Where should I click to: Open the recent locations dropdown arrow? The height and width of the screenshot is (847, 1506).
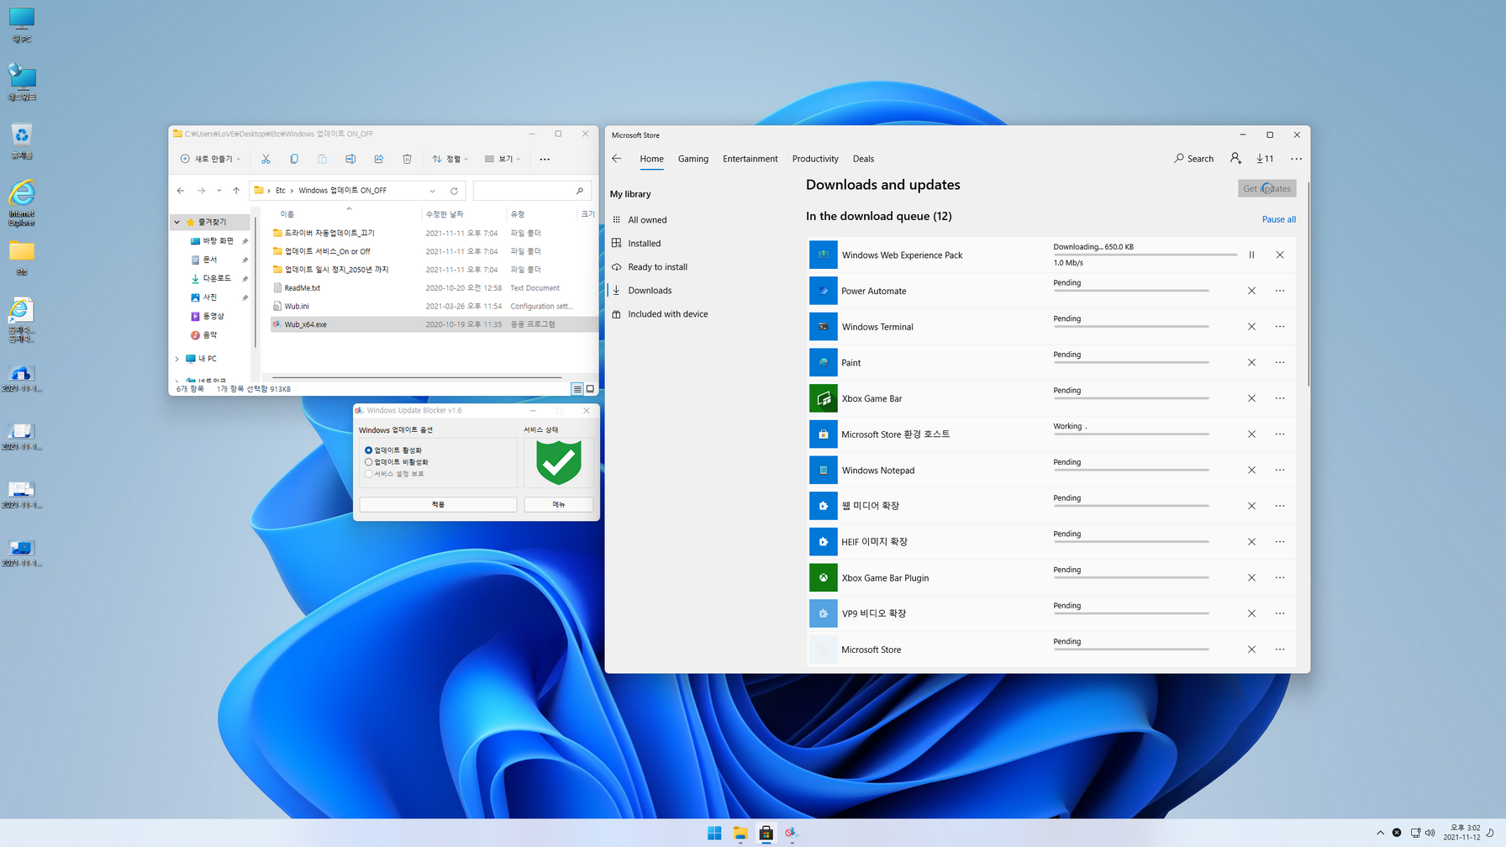point(219,191)
